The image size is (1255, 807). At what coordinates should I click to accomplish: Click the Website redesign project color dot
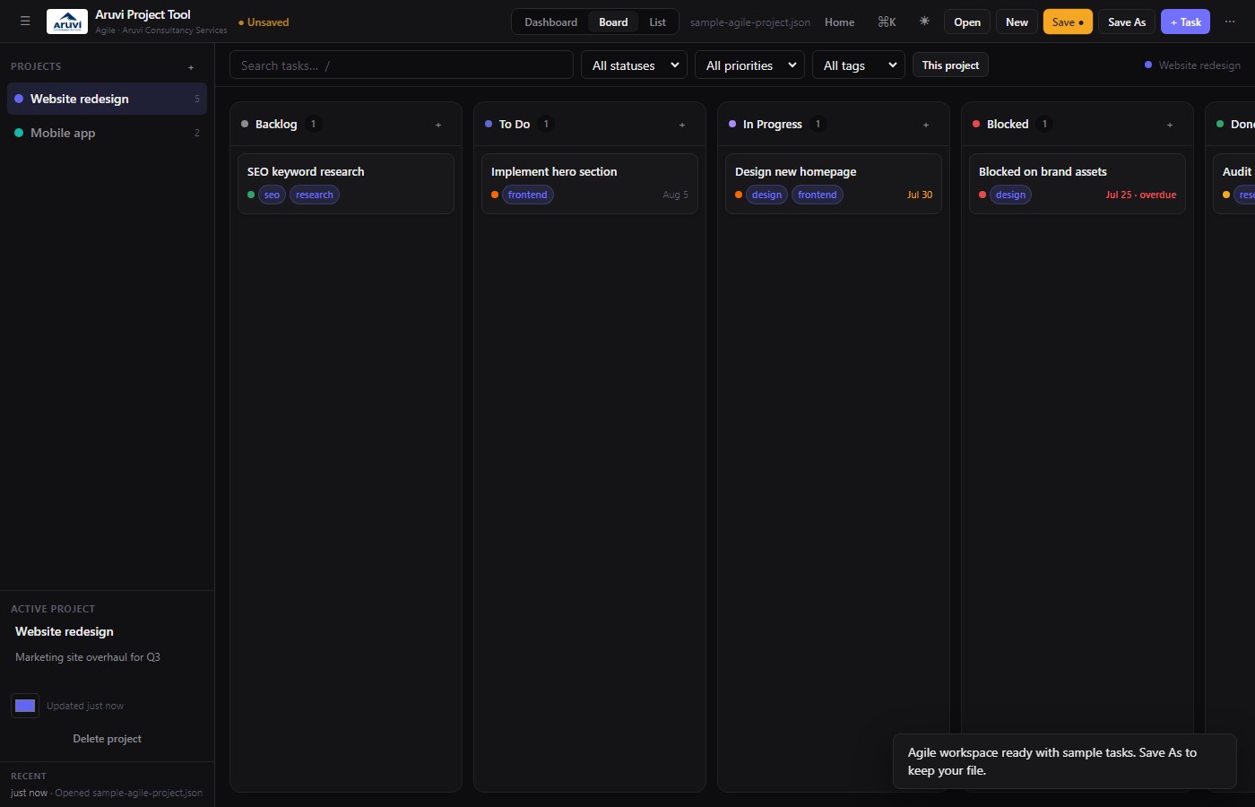[x=19, y=99]
